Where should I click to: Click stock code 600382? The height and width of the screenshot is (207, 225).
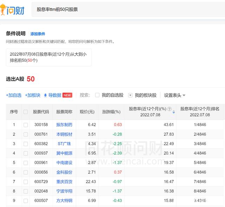[41, 144]
